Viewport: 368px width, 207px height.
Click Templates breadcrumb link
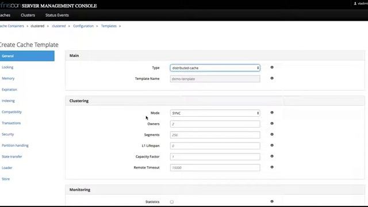pos(109,26)
